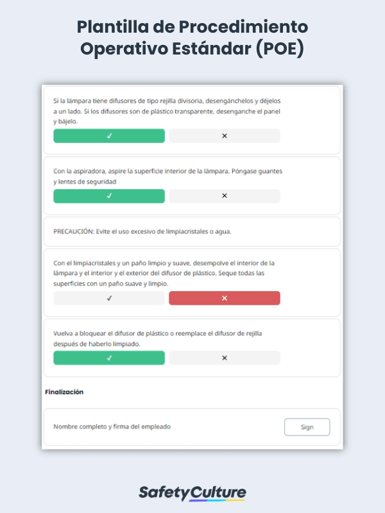
Task: Click the X icon under the vacuuming step
Action: click(x=225, y=196)
